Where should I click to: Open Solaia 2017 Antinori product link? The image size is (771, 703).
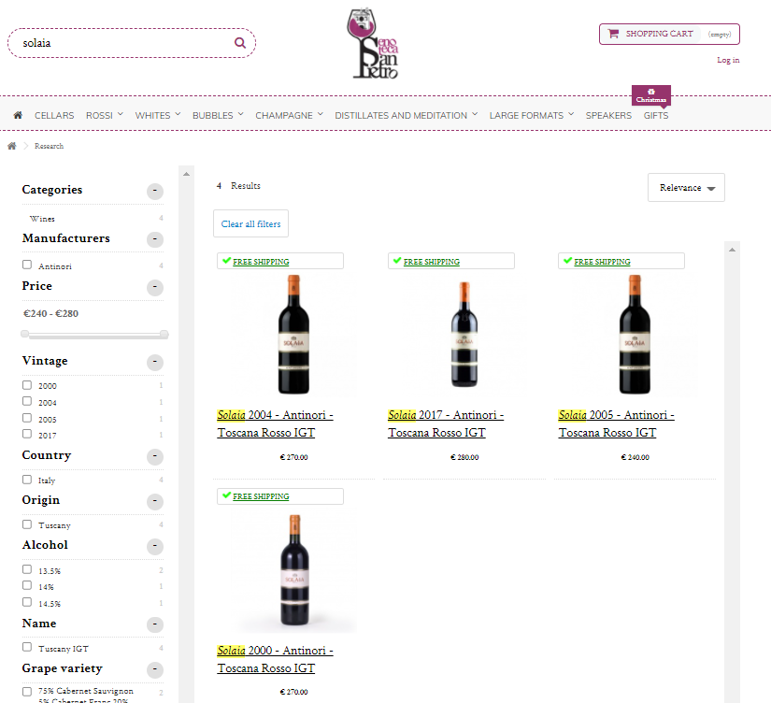click(x=446, y=423)
